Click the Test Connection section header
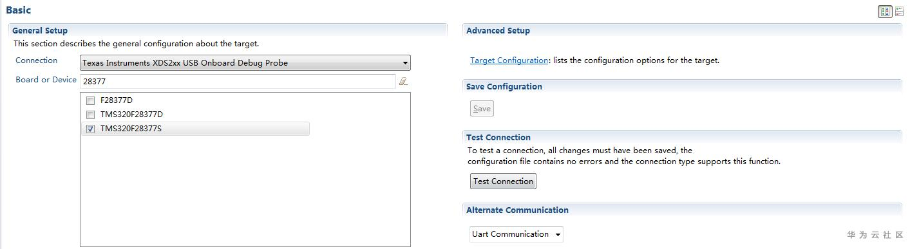Viewport: 910px width, 249px height. click(498, 137)
